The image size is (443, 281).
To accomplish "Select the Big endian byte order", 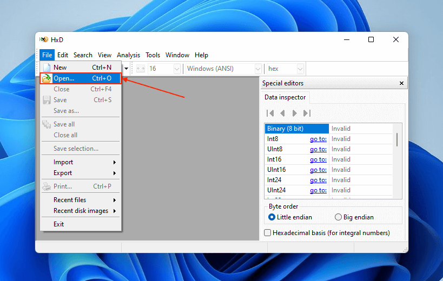I will click(339, 217).
